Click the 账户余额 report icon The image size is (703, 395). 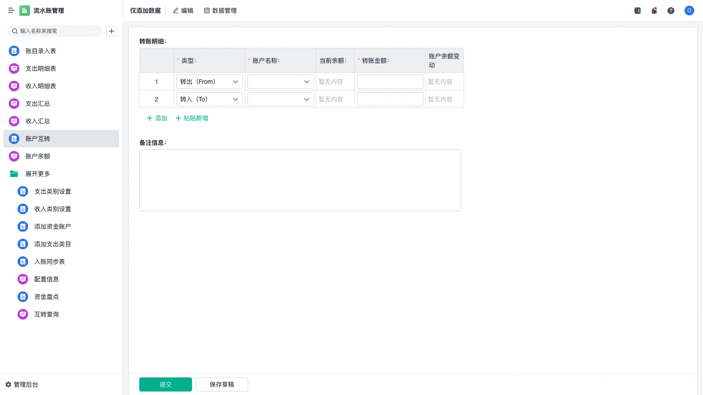[x=14, y=156]
